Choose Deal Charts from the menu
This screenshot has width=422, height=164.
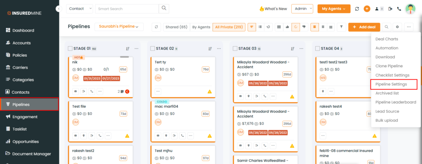point(387,39)
